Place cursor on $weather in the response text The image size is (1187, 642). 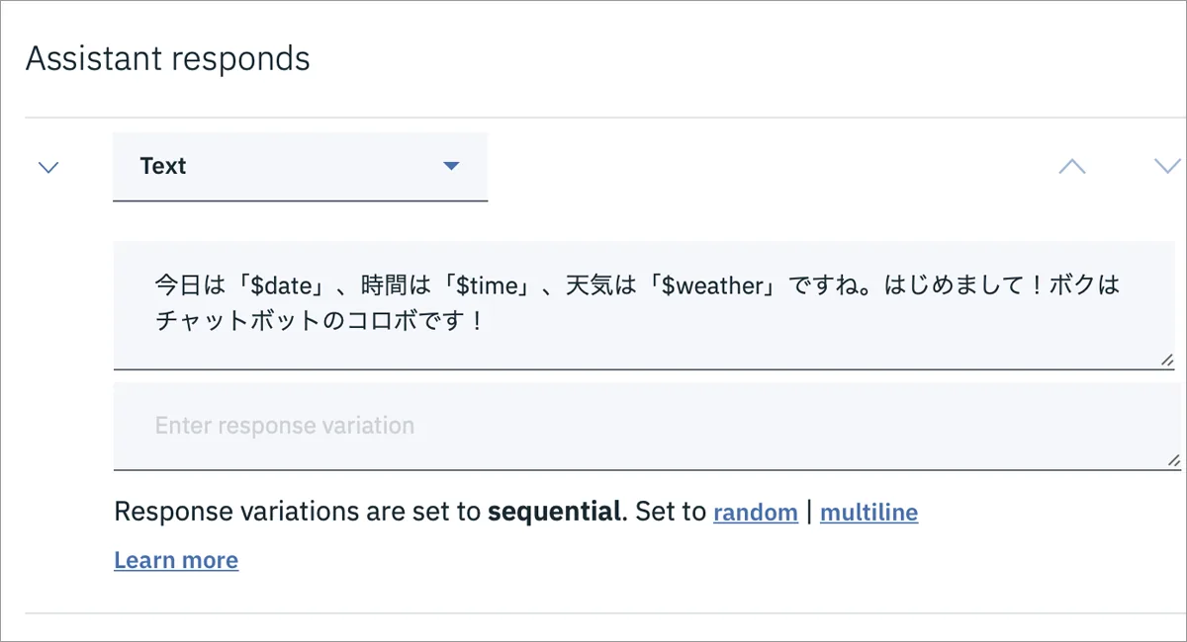(x=711, y=286)
